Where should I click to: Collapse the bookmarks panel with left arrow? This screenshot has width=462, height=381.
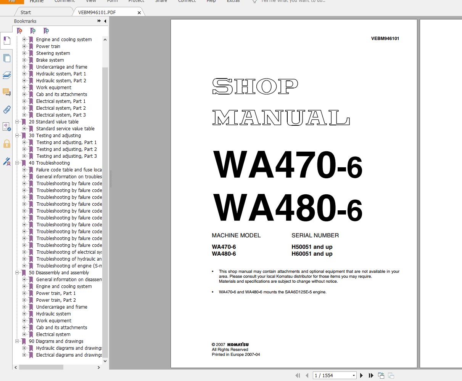[x=105, y=21]
